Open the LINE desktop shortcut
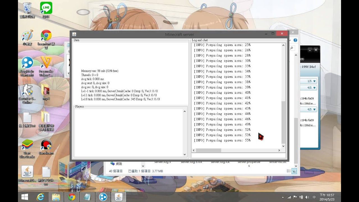Image resolution: width=359 pixels, height=202 pixels. (x=46, y=10)
